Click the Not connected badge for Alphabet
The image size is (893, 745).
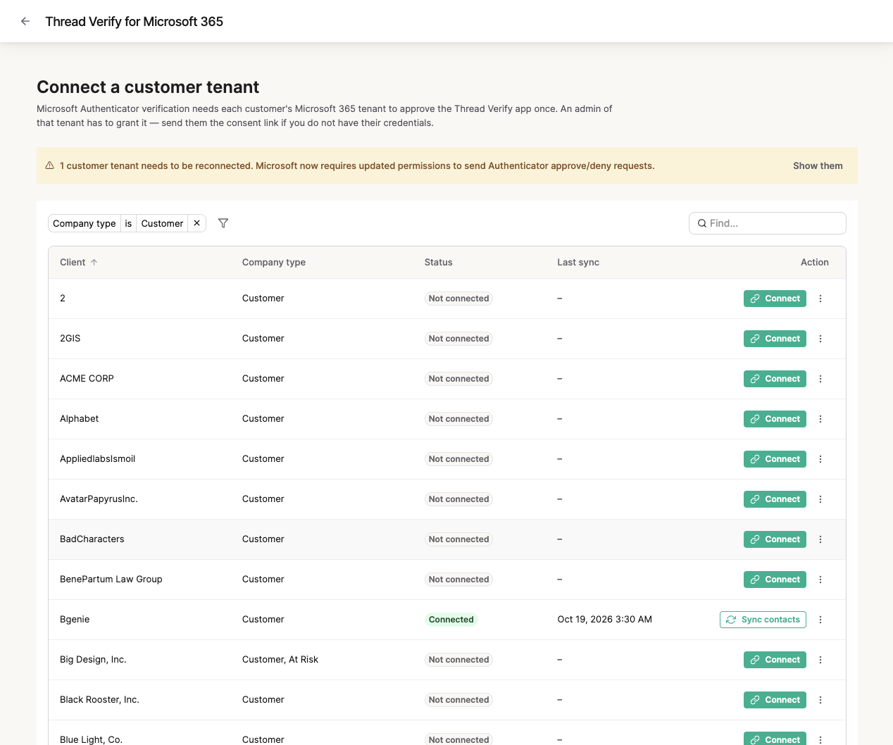[x=458, y=419]
